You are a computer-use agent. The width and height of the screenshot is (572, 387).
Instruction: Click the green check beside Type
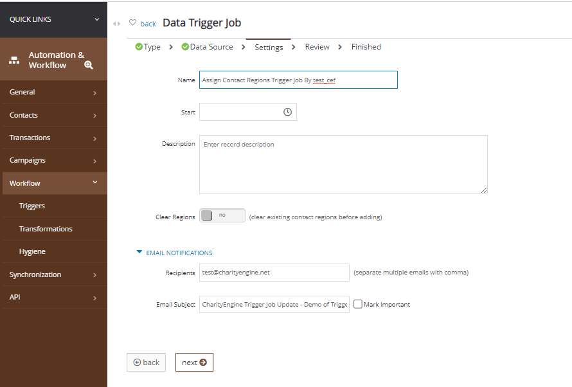[x=139, y=47]
